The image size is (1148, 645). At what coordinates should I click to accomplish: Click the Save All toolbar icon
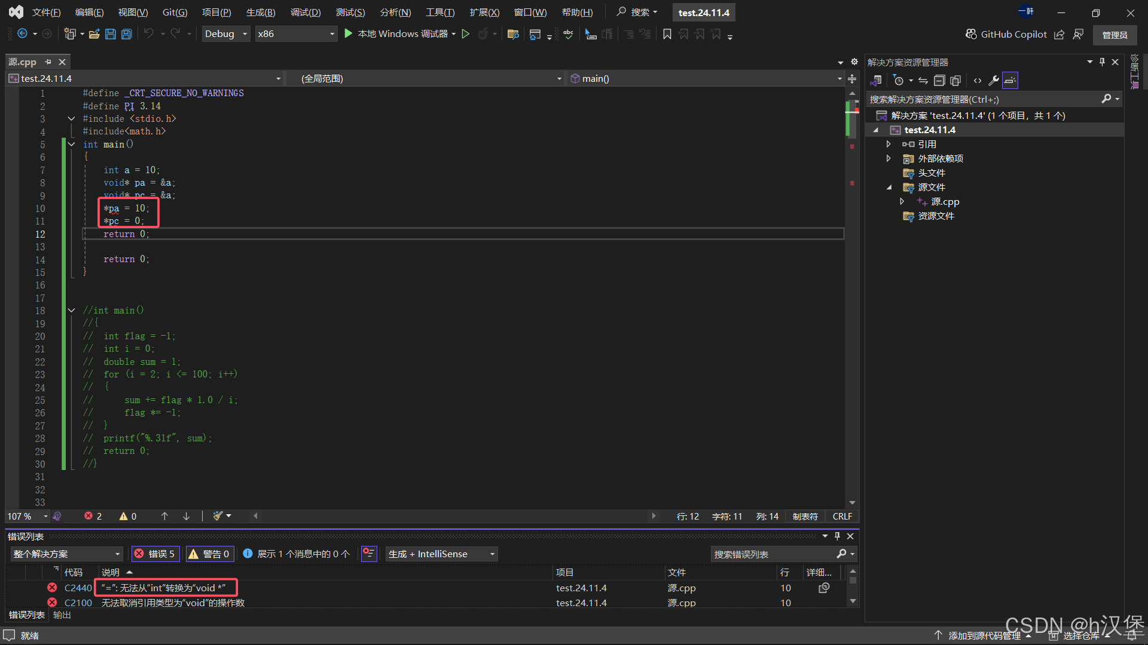point(127,34)
